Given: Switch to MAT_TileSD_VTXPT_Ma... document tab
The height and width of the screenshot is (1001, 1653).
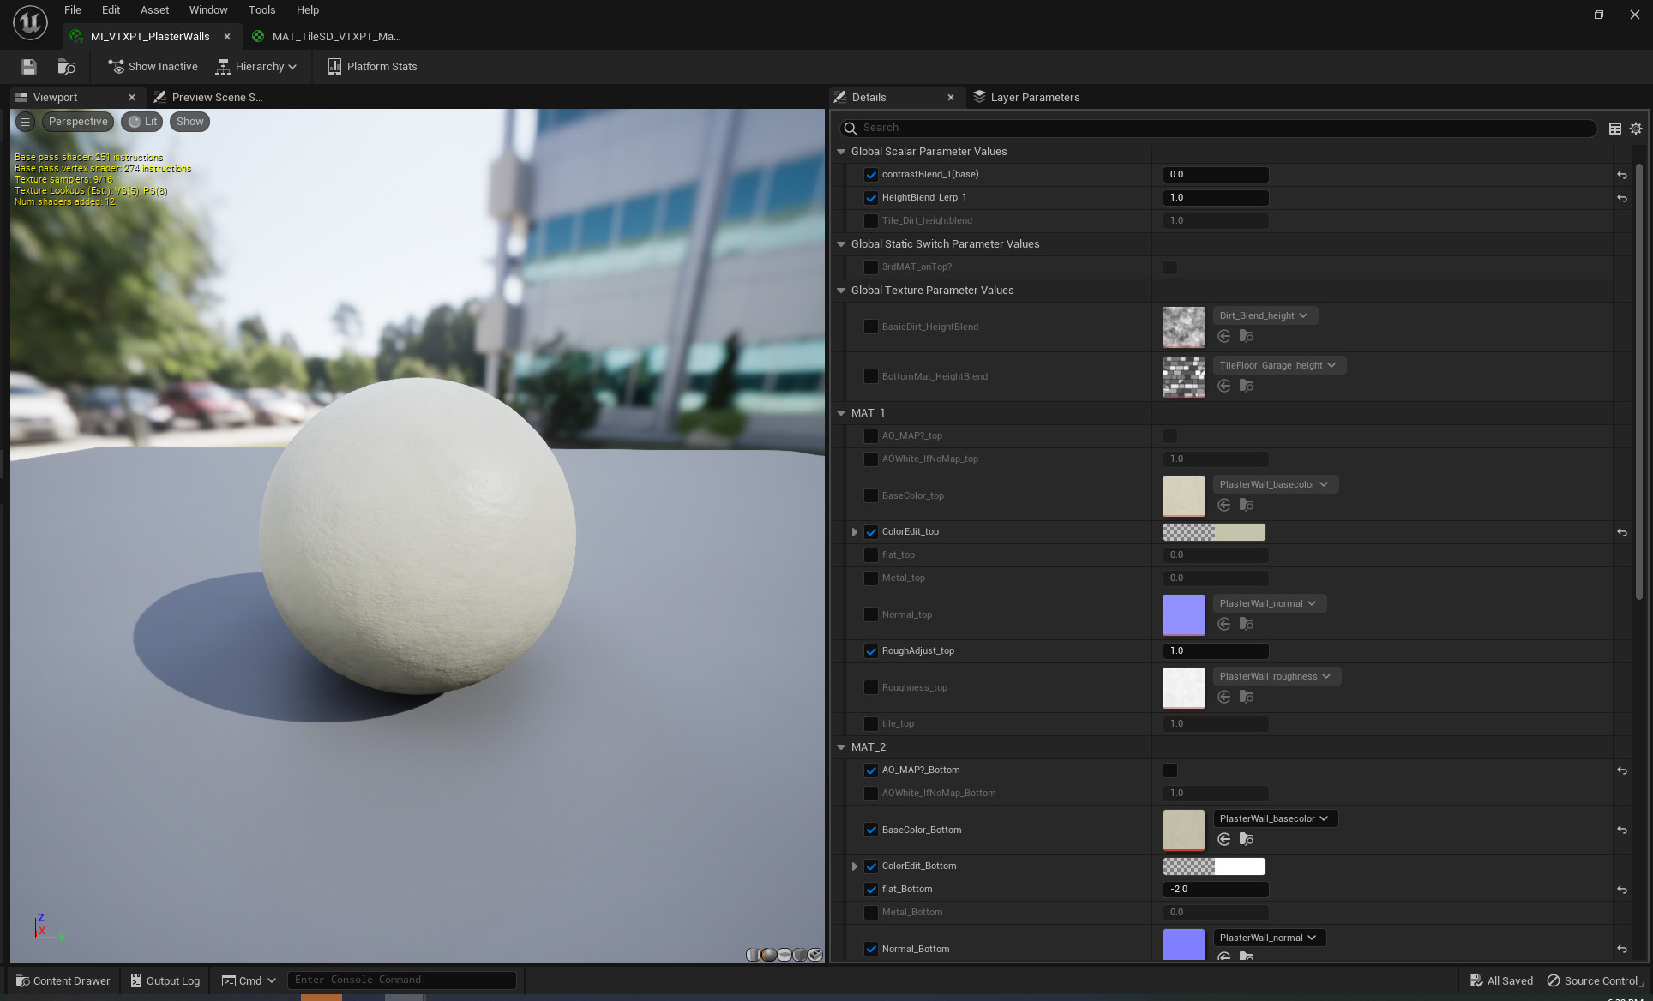Looking at the screenshot, I should 327,36.
